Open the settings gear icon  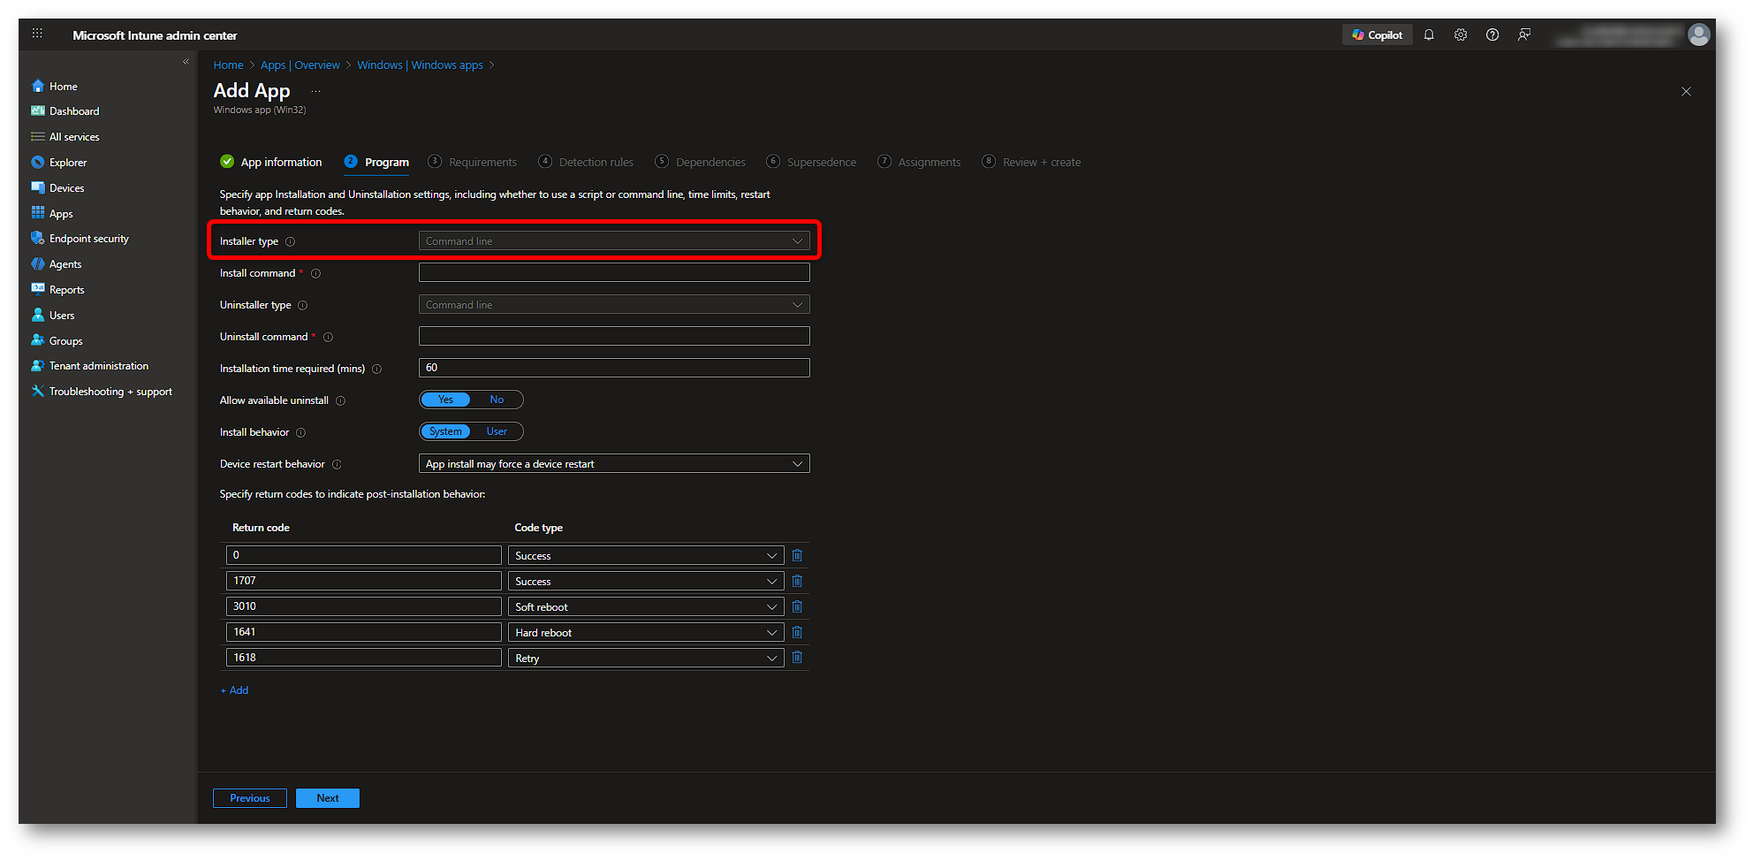[x=1461, y=35]
